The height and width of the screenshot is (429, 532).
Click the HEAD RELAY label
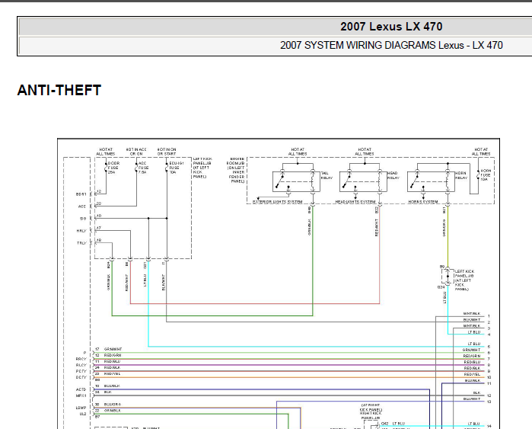(393, 175)
